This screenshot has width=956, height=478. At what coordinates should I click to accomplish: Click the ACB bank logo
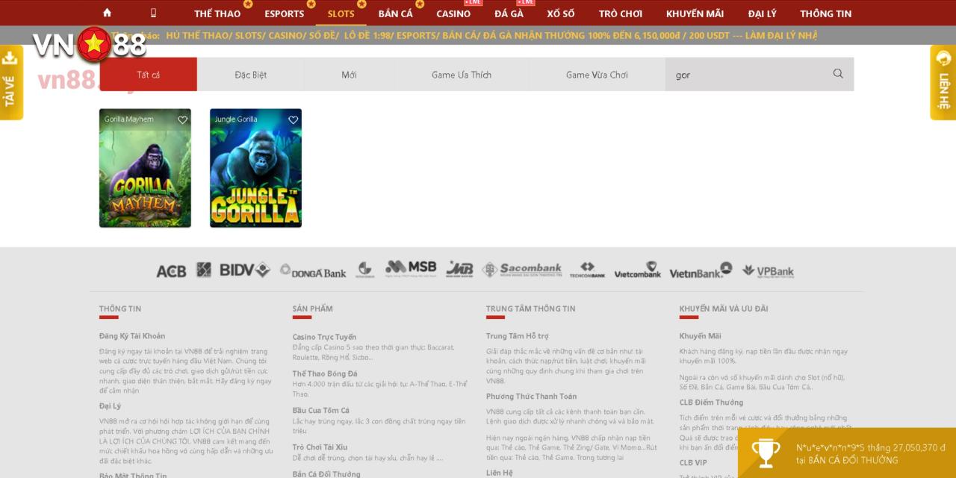171,271
